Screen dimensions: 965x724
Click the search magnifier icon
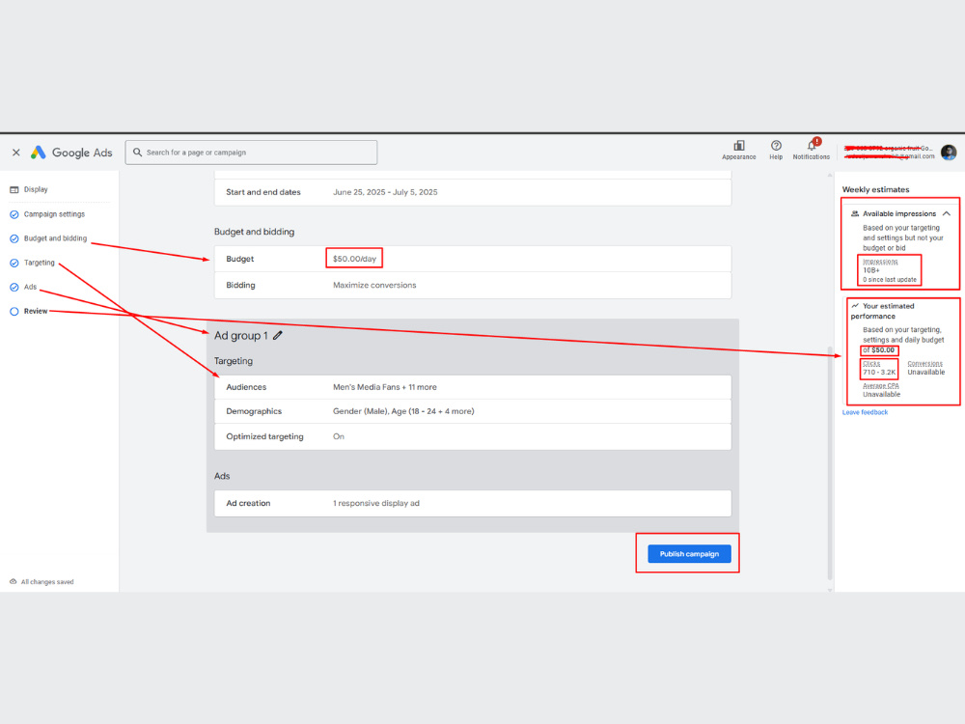(137, 153)
